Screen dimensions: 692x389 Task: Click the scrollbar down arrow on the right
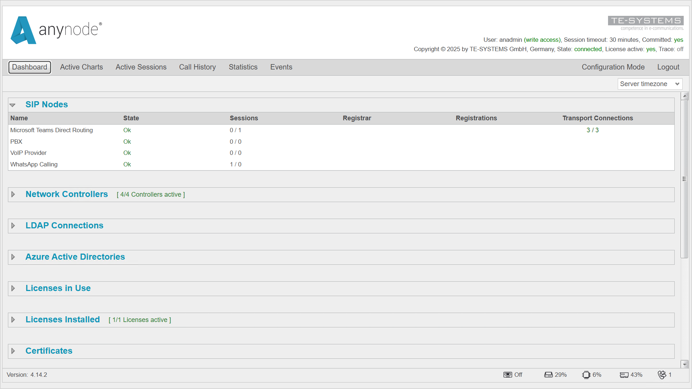point(684,364)
